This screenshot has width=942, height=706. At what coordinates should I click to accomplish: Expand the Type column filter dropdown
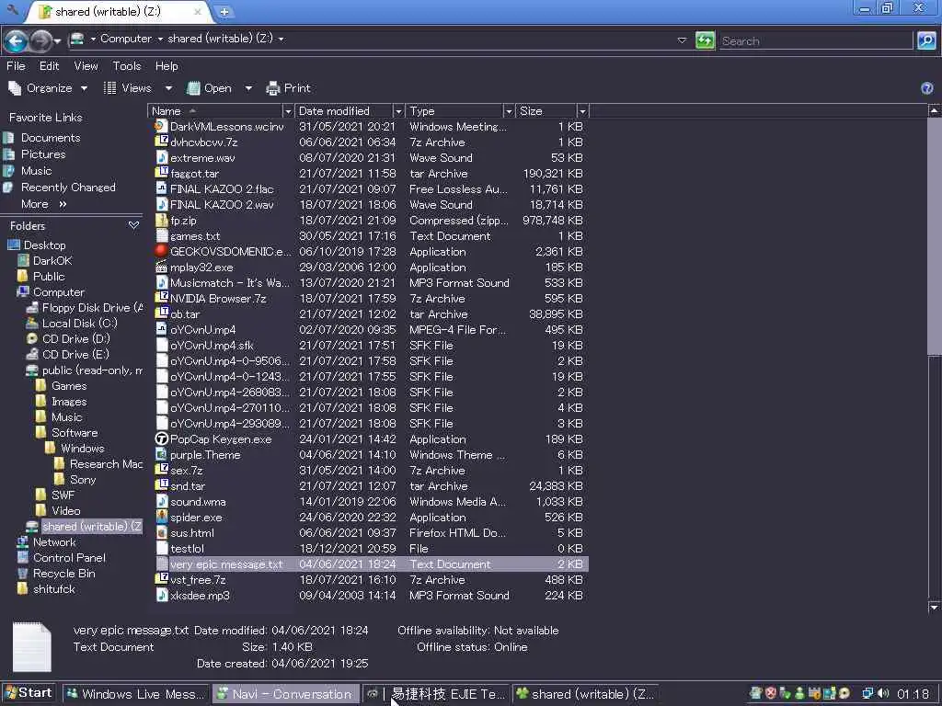coord(509,111)
